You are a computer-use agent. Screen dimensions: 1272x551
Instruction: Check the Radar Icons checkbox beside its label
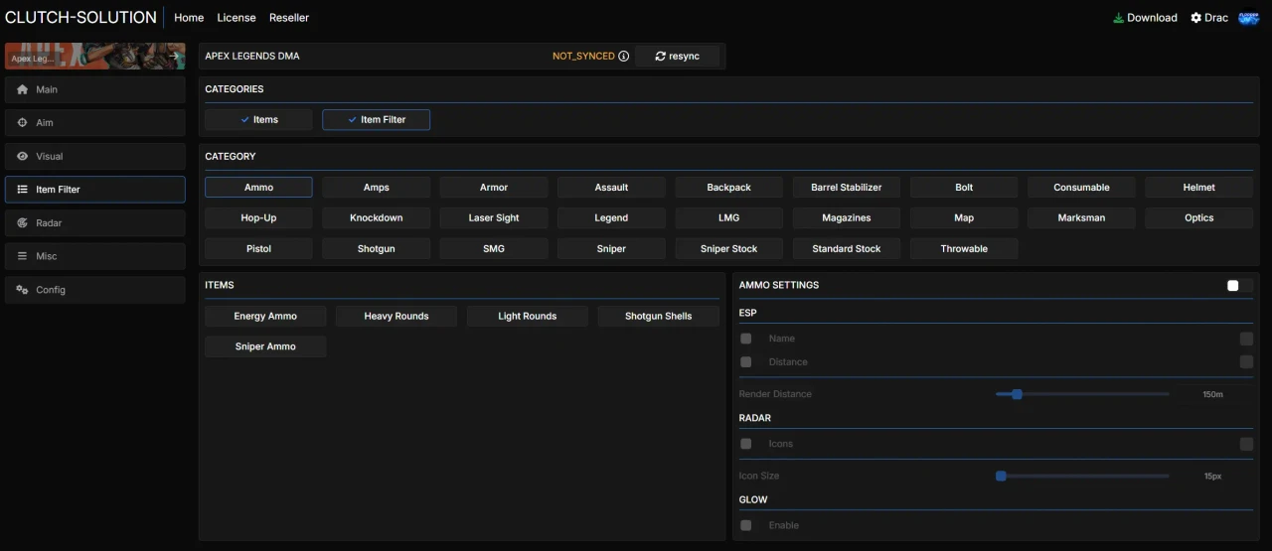(x=746, y=444)
